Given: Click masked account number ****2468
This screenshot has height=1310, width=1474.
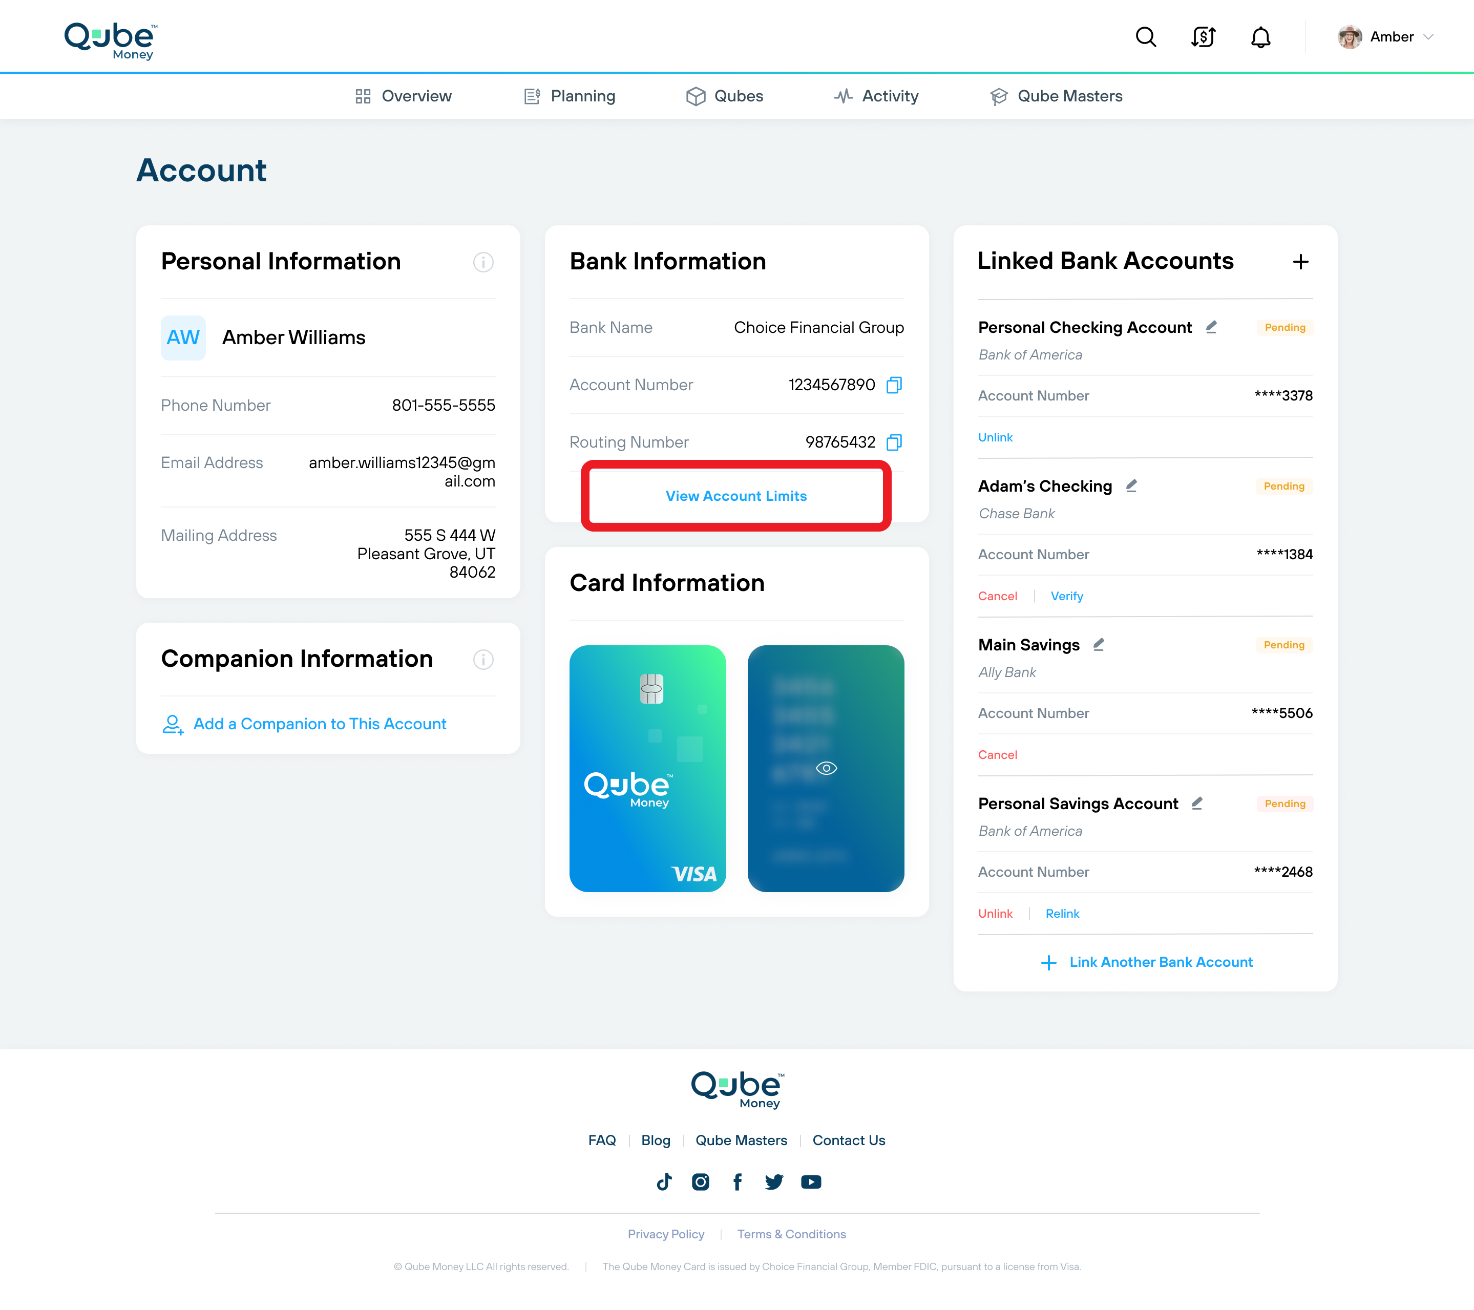Looking at the screenshot, I should click(x=1283, y=871).
